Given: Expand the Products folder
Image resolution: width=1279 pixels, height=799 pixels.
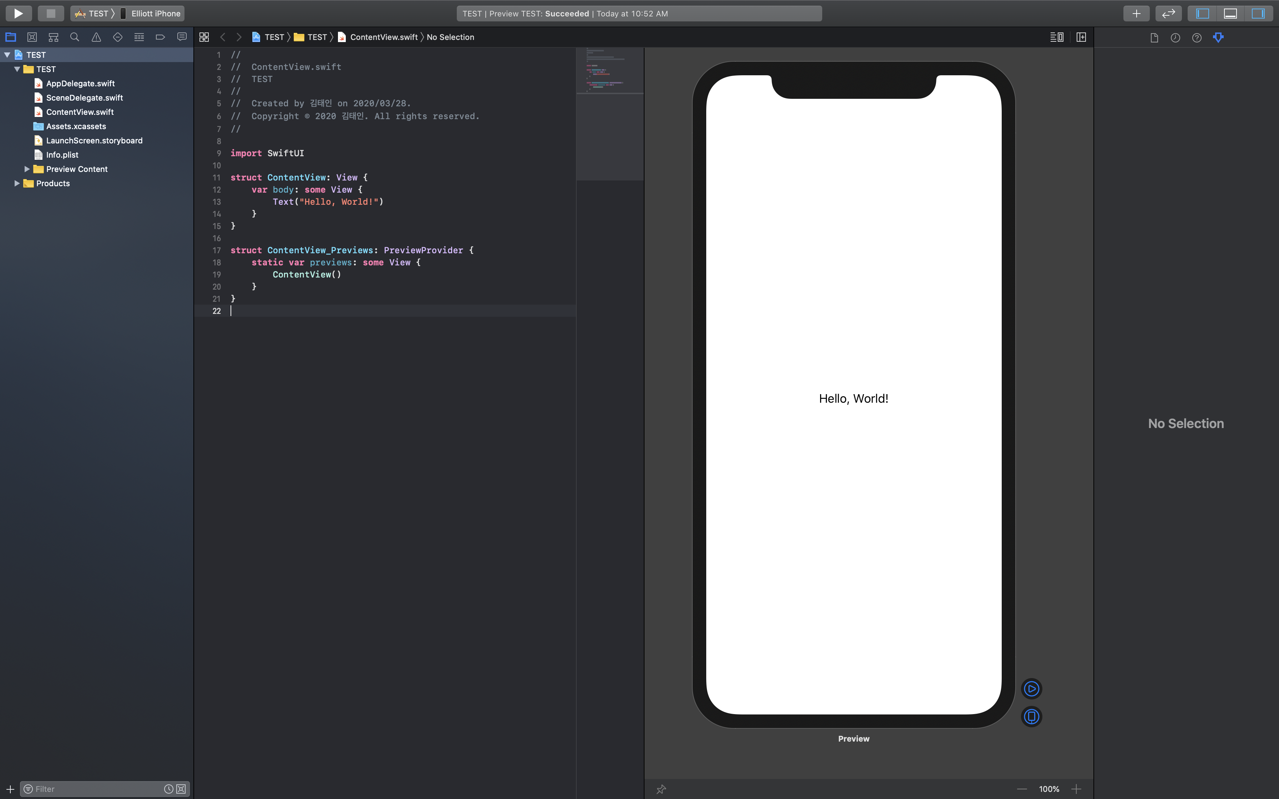Looking at the screenshot, I should [17, 183].
